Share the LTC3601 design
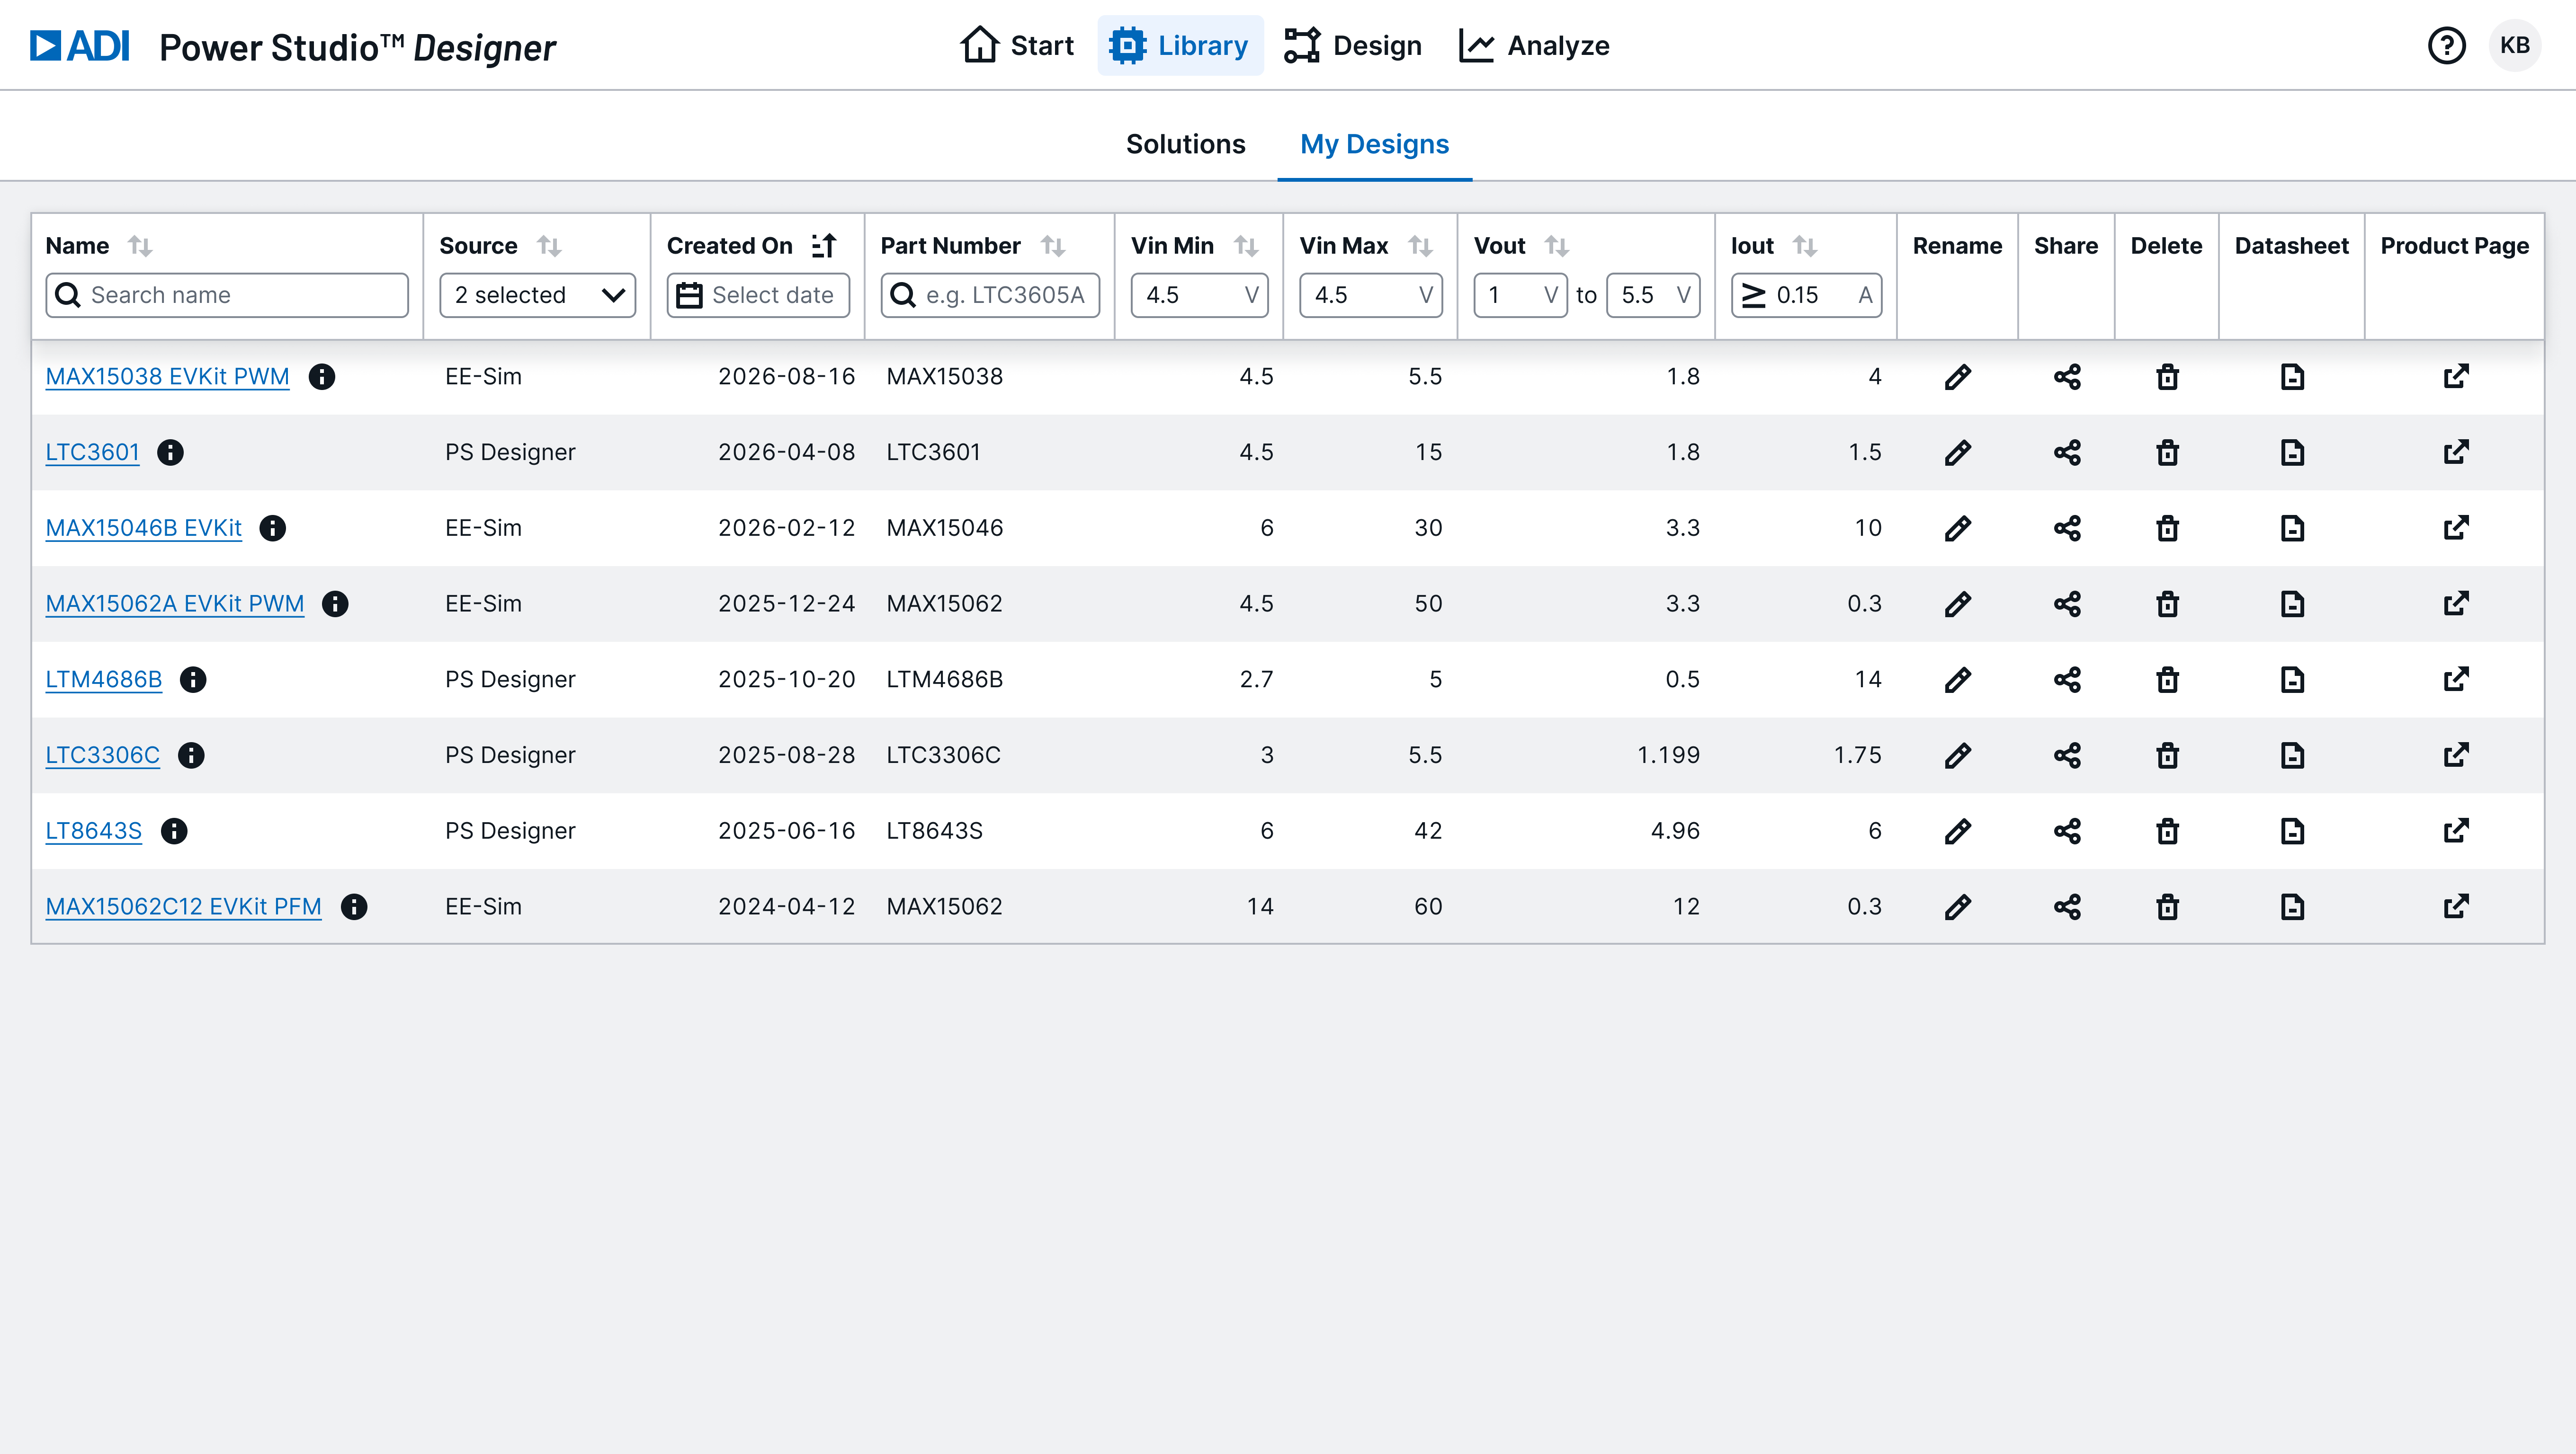This screenshot has height=1454, width=2576. [2066, 452]
